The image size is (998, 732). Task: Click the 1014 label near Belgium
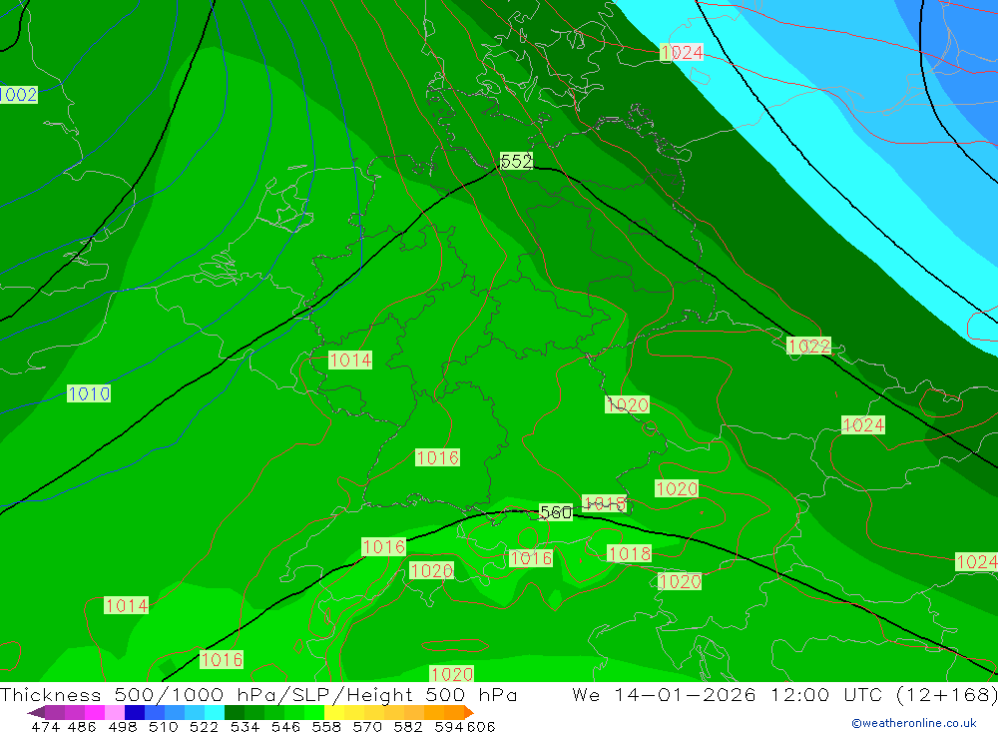click(x=350, y=360)
